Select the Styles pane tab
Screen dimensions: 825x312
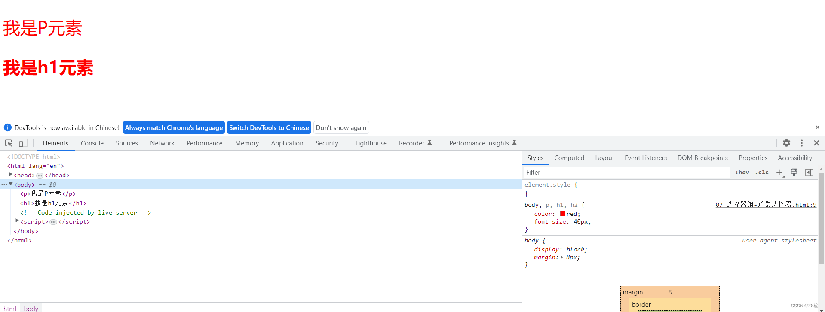click(x=535, y=158)
